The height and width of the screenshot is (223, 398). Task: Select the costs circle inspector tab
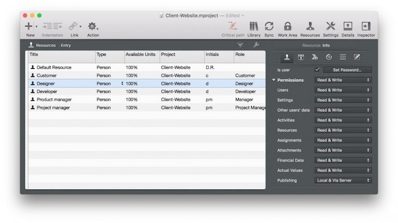329,57
